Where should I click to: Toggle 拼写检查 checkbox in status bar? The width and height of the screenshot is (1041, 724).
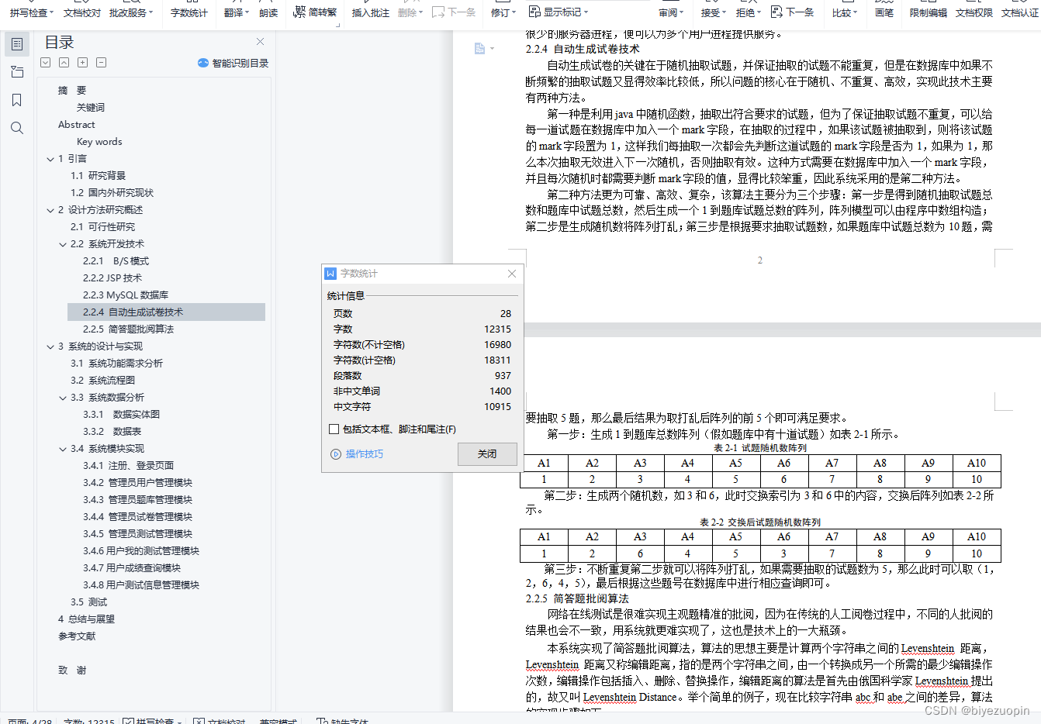[128, 721]
